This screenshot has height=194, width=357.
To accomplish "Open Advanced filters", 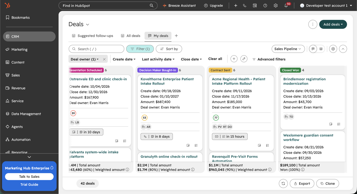I will pyautogui.click(x=269, y=59).
